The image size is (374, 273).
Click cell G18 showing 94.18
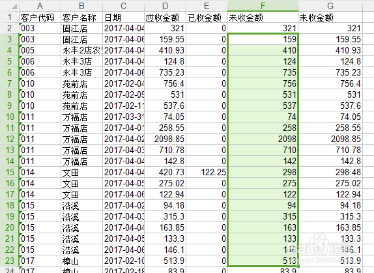[330, 205]
